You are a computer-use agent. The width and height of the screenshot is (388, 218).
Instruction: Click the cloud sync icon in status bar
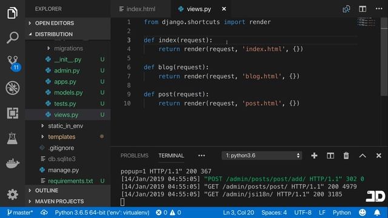pos(44,213)
